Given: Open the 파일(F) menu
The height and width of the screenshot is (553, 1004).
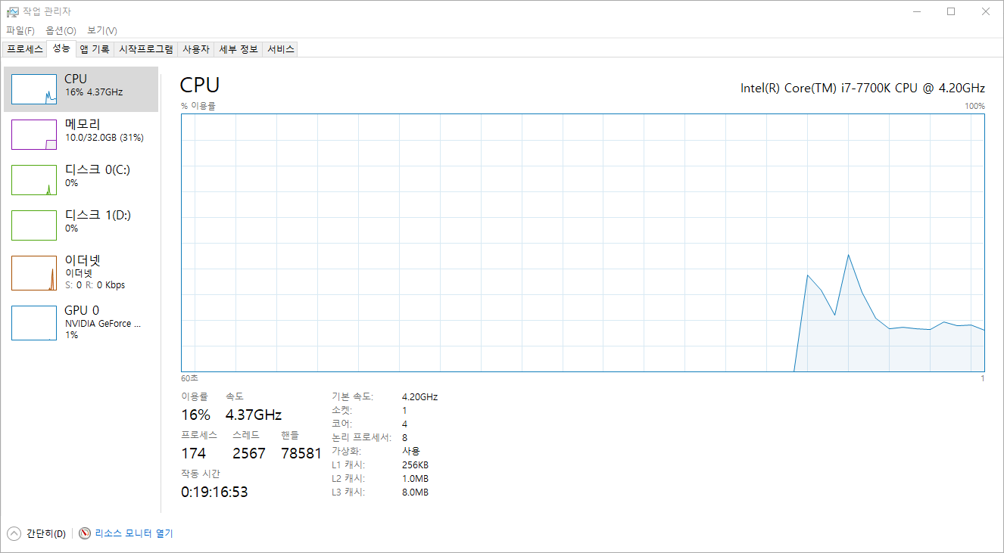Looking at the screenshot, I should point(20,30).
